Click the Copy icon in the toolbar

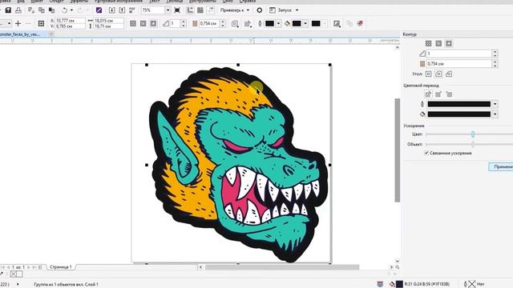(41, 10)
